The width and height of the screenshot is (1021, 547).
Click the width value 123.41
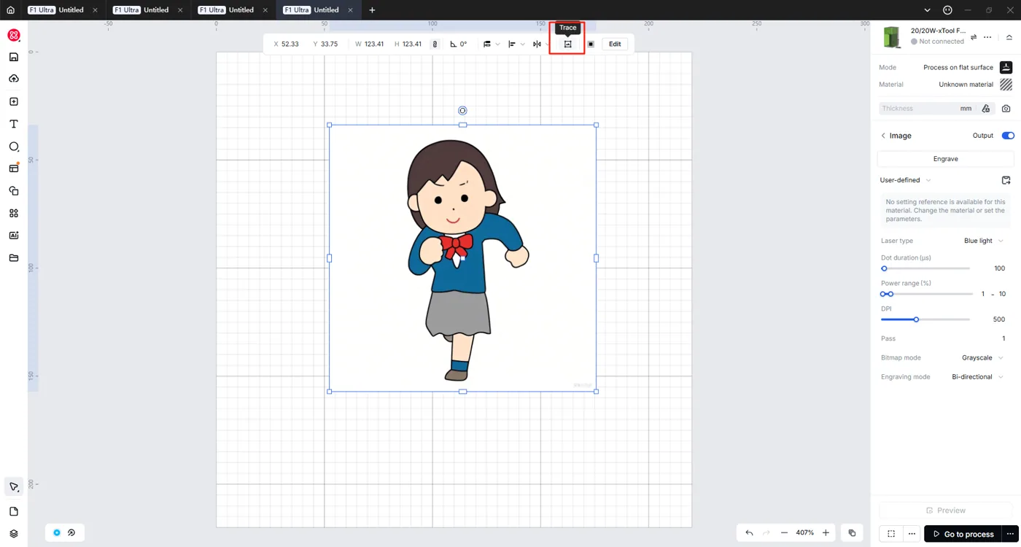(374, 44)
